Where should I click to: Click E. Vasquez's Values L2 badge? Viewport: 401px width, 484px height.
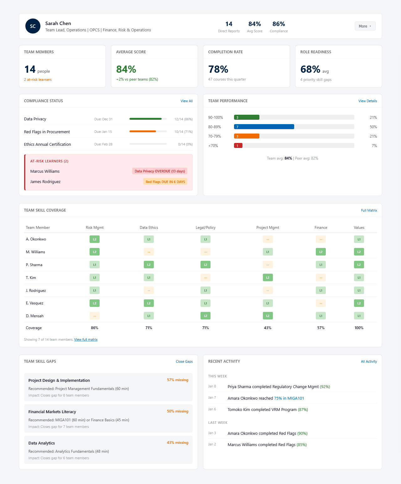359,303
